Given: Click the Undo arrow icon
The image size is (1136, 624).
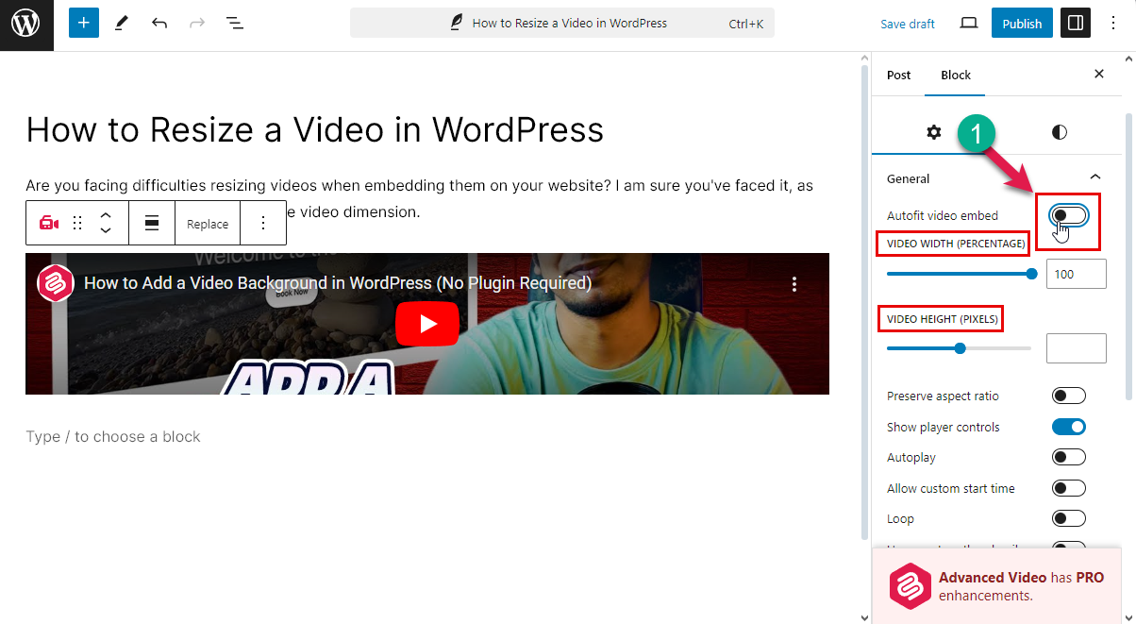Looking at the screenshot, I should click(159, 22).
